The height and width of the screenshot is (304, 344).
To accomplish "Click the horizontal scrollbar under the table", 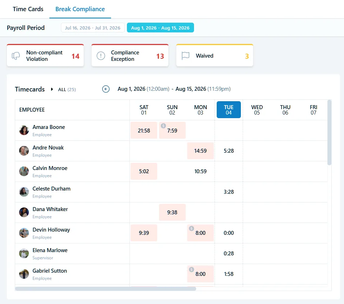I will point(106,289).
